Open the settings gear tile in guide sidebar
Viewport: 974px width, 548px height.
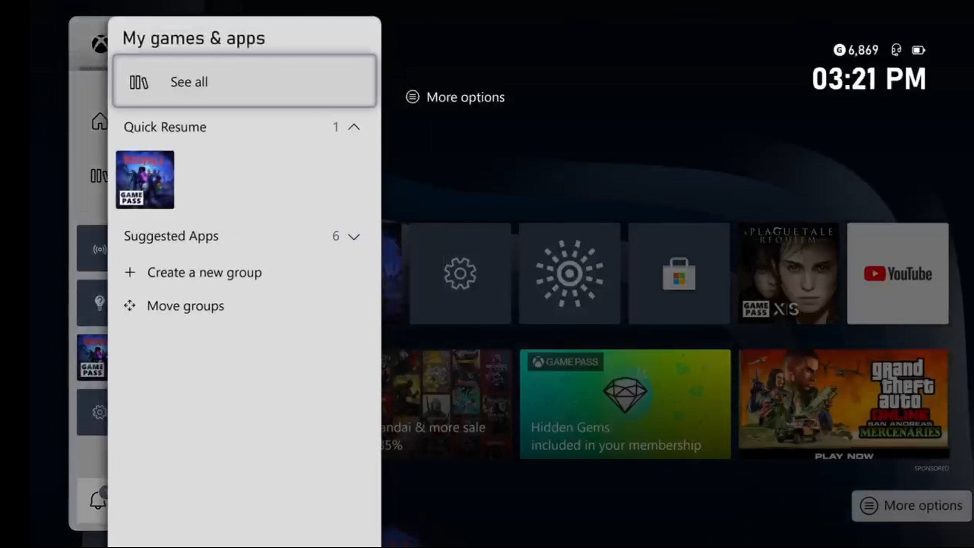[x=92, y=412]
